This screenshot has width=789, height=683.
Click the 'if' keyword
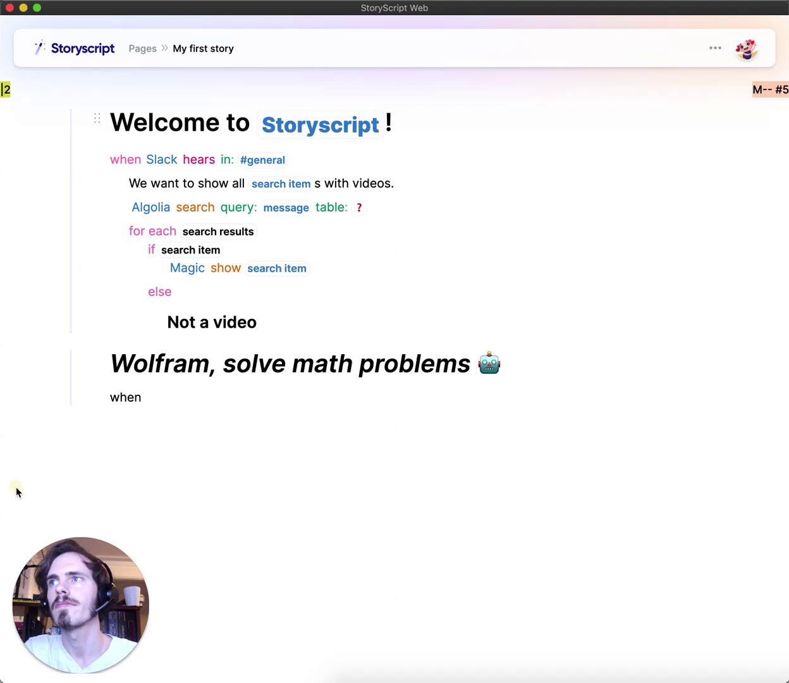click(x=152, y=249)
